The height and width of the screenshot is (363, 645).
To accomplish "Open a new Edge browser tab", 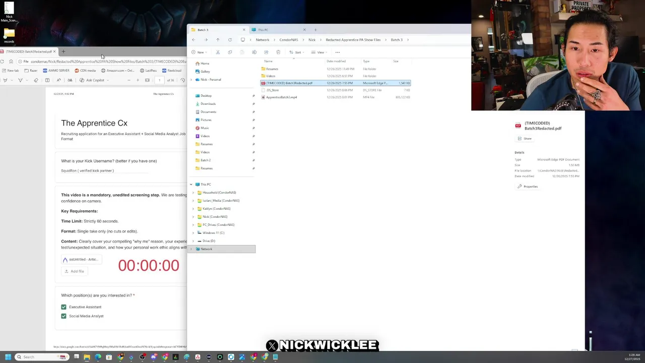I will pos(63,51).
